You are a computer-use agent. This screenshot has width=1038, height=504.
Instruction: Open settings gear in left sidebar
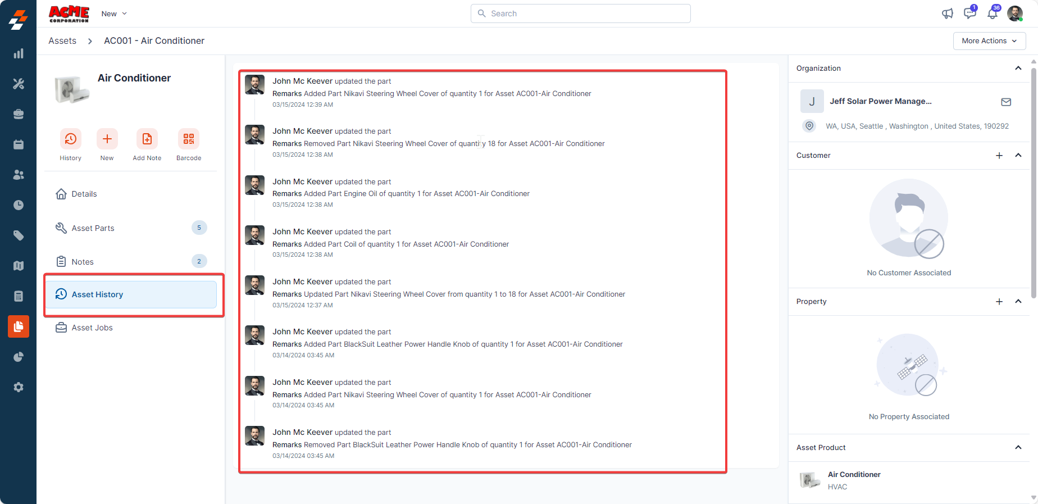19,387
